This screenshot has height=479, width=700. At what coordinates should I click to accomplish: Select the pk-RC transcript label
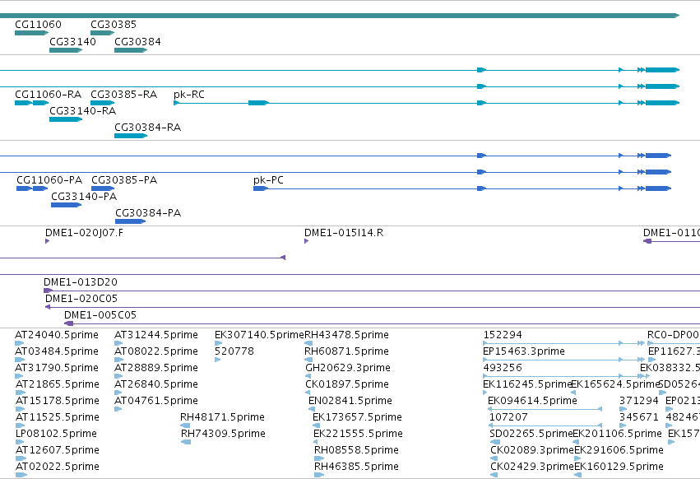pos(189,95)
